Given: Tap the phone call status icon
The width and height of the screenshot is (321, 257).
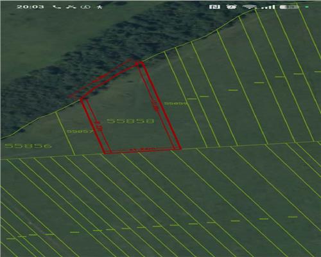Looking at the screenshot, I should (x=56, y=7).
